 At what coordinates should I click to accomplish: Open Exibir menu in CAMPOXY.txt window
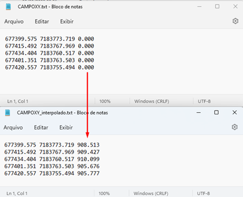[67, 21]
